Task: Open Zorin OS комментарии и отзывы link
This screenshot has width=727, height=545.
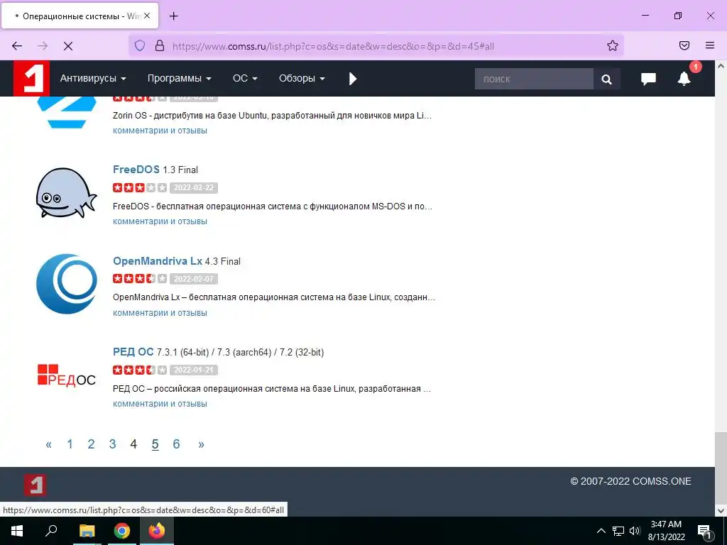Action: tap(160, 131)
